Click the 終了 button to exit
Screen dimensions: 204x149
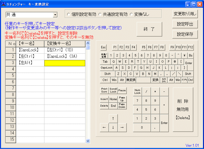pyautogui.click(x=149, y=29)
